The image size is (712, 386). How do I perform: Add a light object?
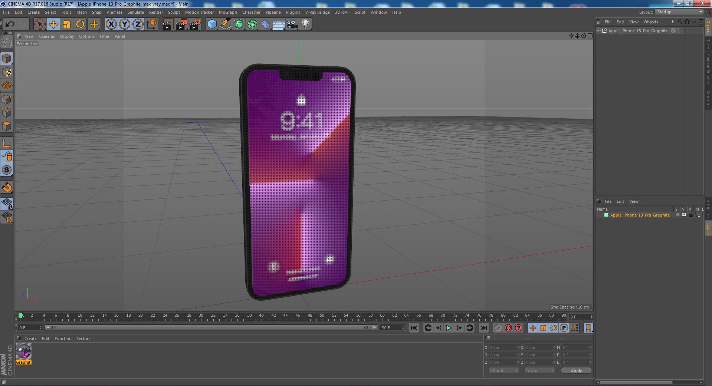306,24
